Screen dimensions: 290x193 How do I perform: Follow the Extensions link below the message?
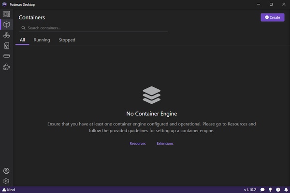(x=165, y=143)
